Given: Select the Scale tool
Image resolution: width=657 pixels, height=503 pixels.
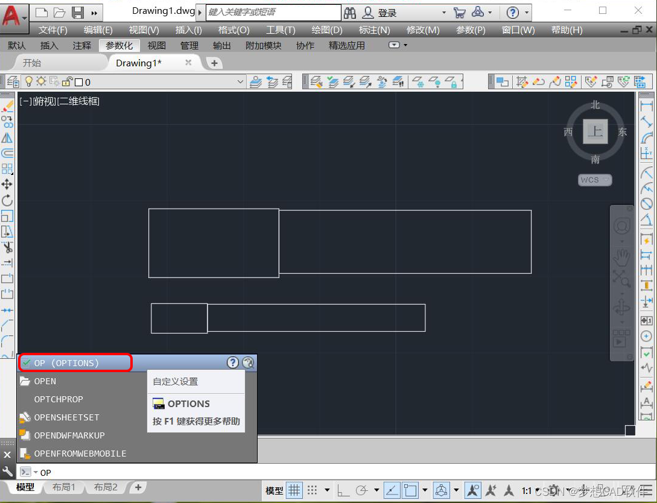Looking at the screenshot, I should [7, 216].
